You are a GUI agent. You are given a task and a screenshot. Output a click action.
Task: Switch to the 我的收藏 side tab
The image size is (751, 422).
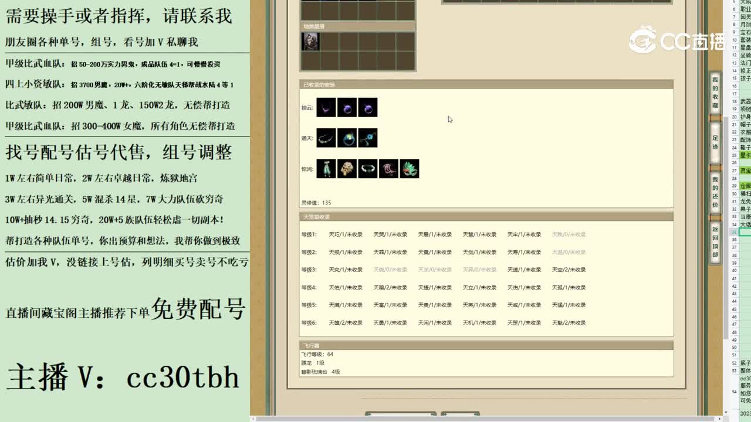coord(715,91)
